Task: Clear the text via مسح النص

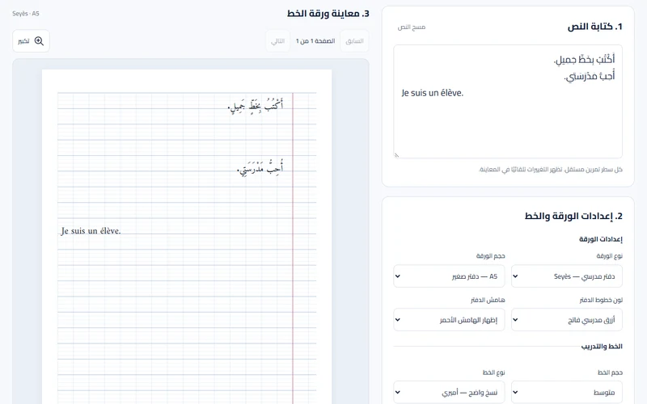Action: tap(412, 27)
